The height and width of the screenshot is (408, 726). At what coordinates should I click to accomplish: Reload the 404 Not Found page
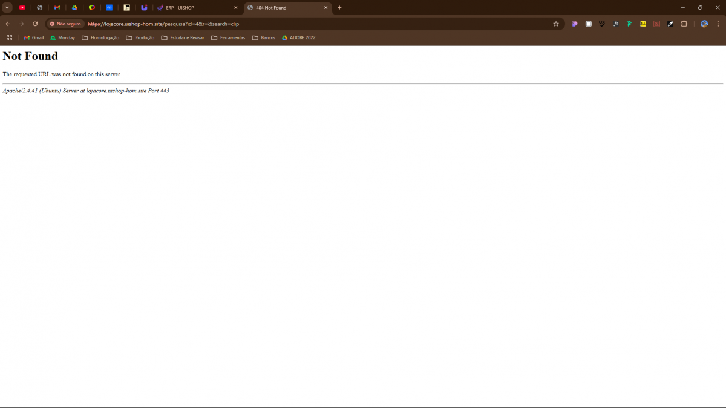point(35,24)
